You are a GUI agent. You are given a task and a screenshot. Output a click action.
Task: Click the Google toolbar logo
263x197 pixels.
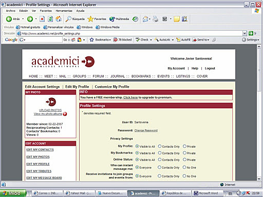(x=11, y=40)
